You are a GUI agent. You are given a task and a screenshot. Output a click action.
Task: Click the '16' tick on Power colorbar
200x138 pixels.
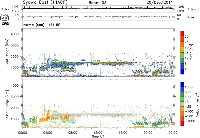point(186,53)
